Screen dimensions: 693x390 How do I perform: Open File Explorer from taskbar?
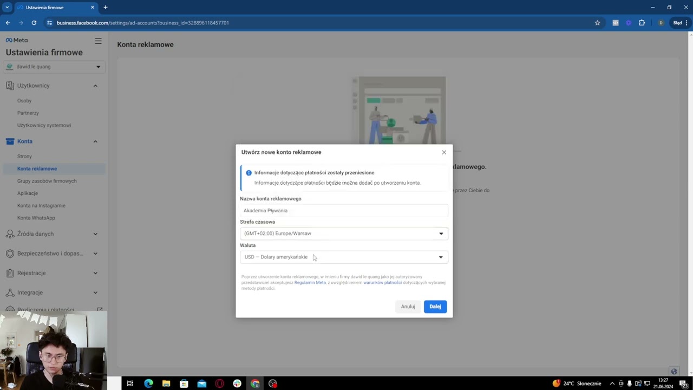point(166,383)
